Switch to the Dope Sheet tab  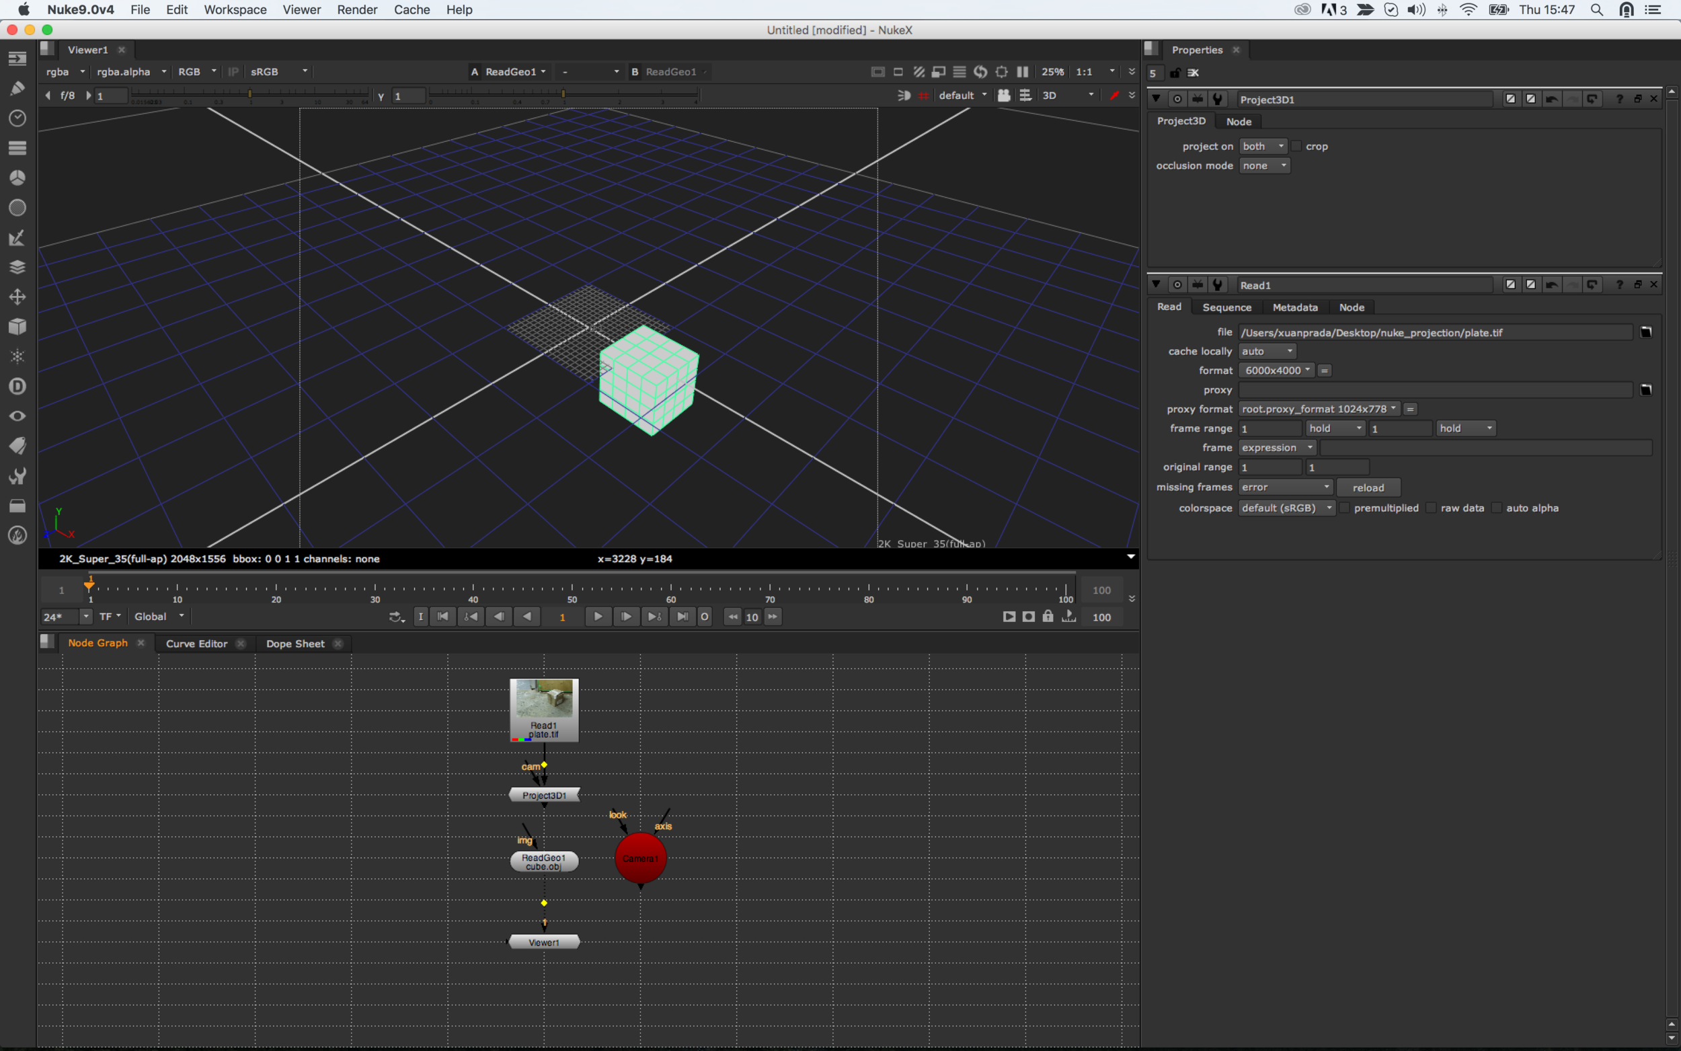pyautogui.click(x=295, y=644)
